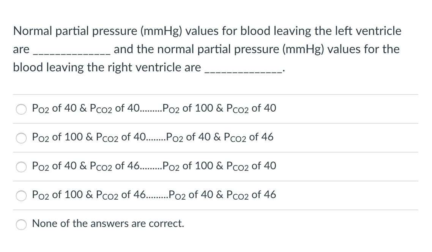Select radio for Po2 of 40 & Pco2 of 46 option

(21, 167)
